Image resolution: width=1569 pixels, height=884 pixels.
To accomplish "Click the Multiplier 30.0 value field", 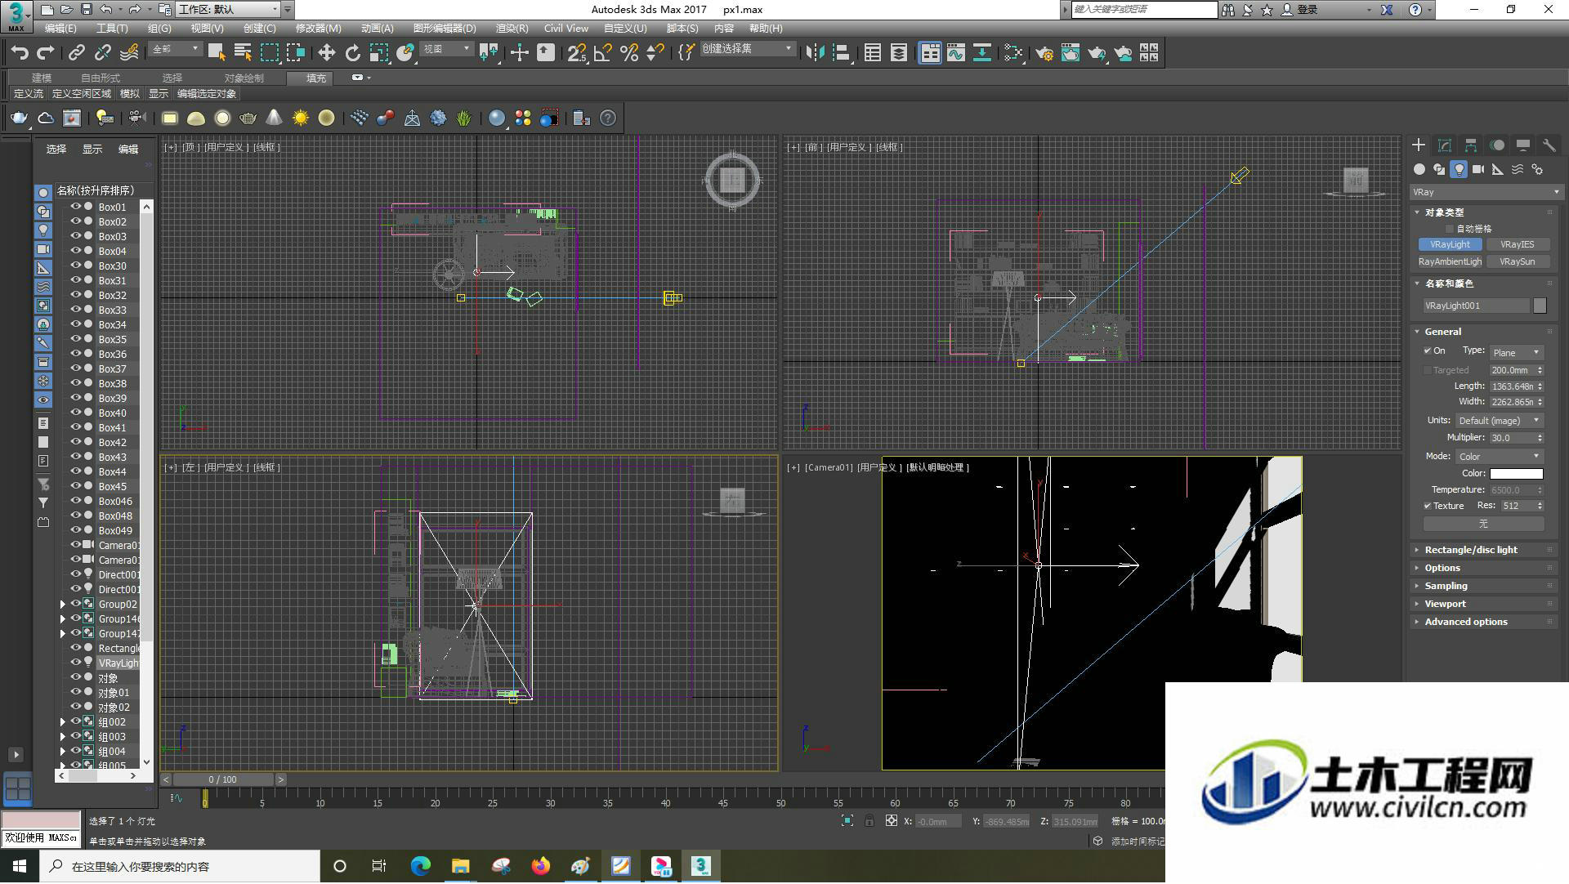I will coord(1512,439).
